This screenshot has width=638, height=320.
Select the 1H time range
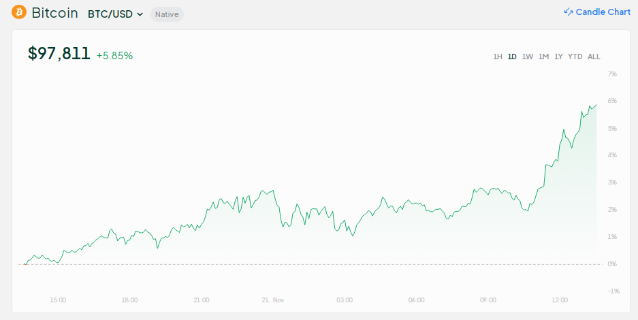point(498,57)
